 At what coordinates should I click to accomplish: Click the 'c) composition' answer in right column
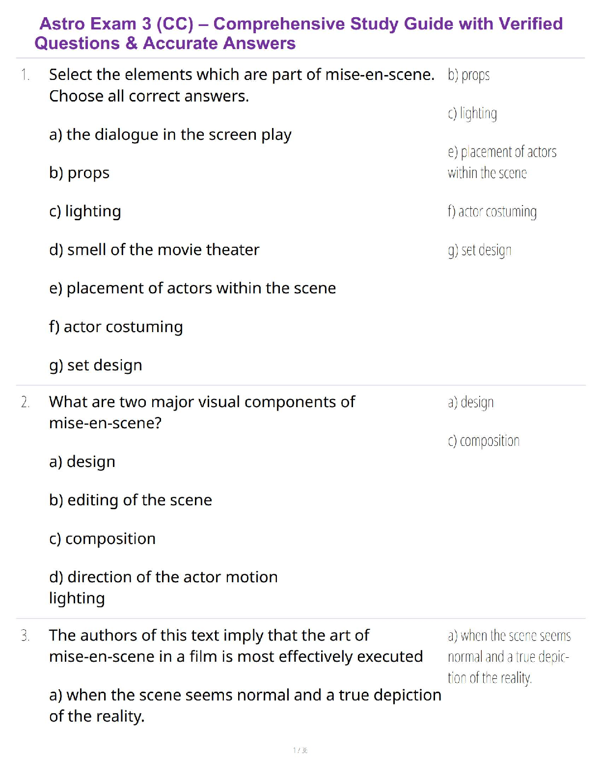pyautogui.click(x=483, y=441)
